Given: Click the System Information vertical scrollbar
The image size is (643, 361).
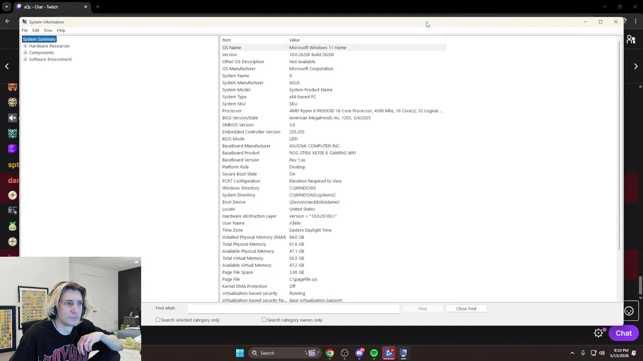Looking at the screenshot, I should tap(620, 145).
